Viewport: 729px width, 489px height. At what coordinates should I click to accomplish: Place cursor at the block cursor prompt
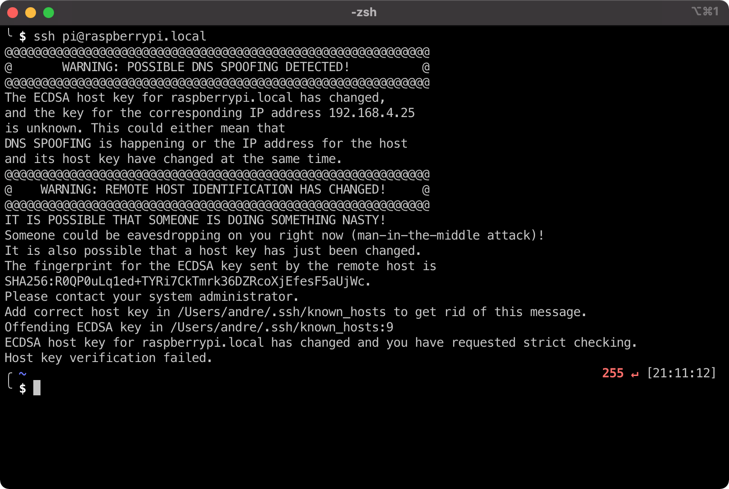[x=37, y=388]
